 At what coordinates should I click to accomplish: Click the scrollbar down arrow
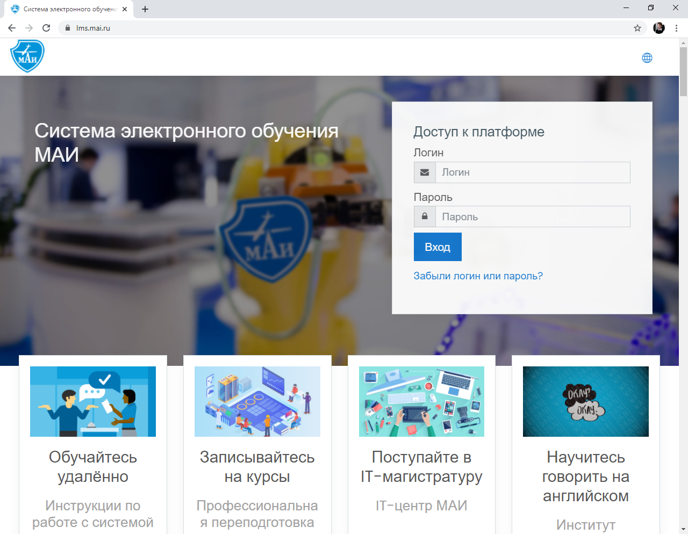click(683, 529)
